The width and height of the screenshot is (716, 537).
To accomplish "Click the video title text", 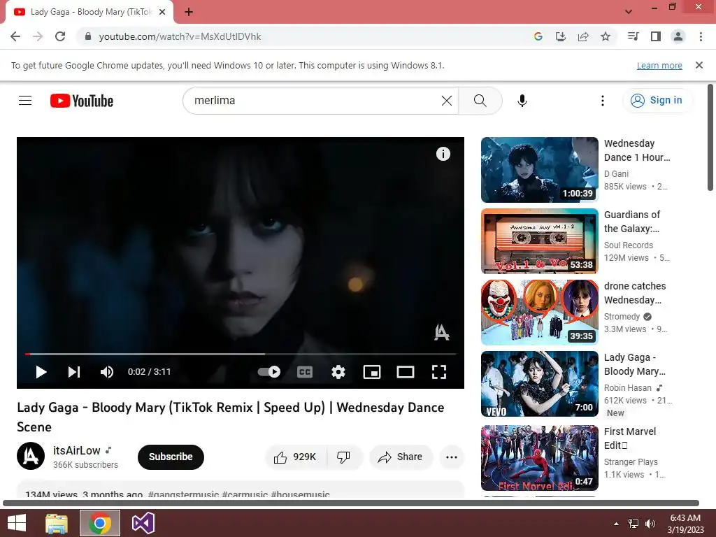I will pos(231,417).
